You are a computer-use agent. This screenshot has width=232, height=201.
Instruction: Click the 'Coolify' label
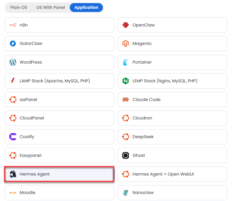pyautogui.click(x=27, y=137)
